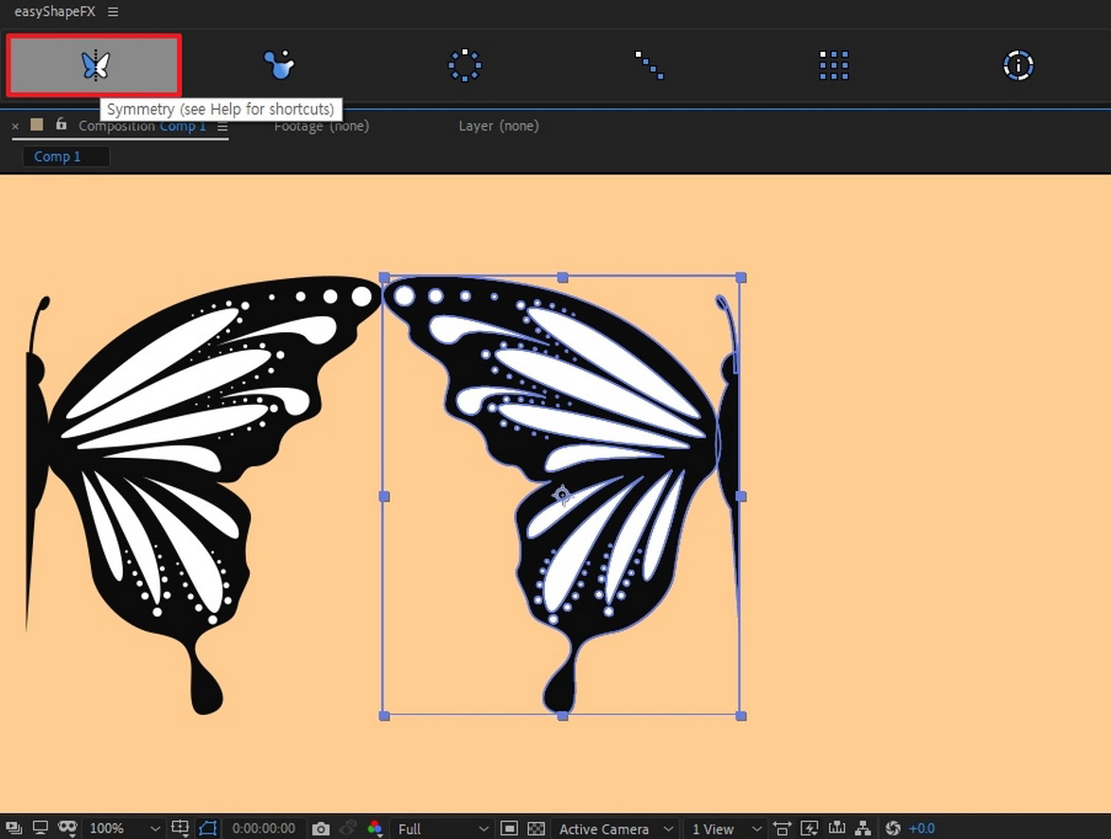
Task: Toggle Pixel Aspect Ratio Correction
Action: 783,828
